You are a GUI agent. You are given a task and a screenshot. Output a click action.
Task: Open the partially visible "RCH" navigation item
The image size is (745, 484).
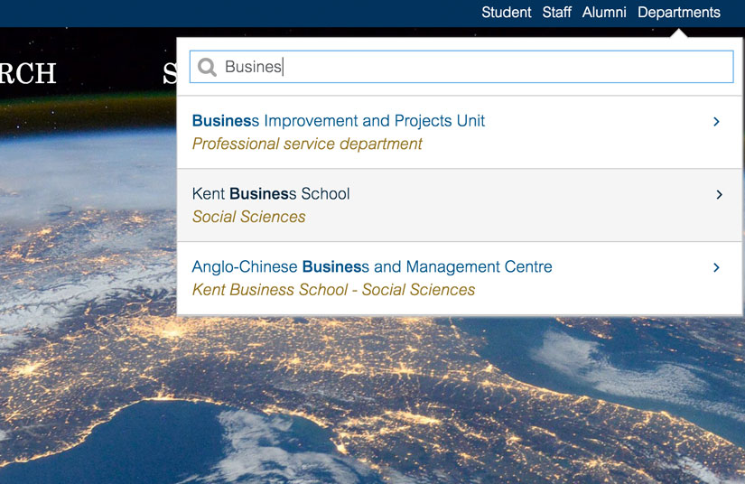point(27,73)
